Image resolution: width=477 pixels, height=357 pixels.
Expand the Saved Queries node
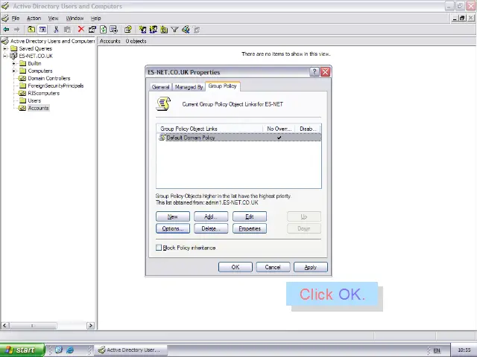point(5,48)
